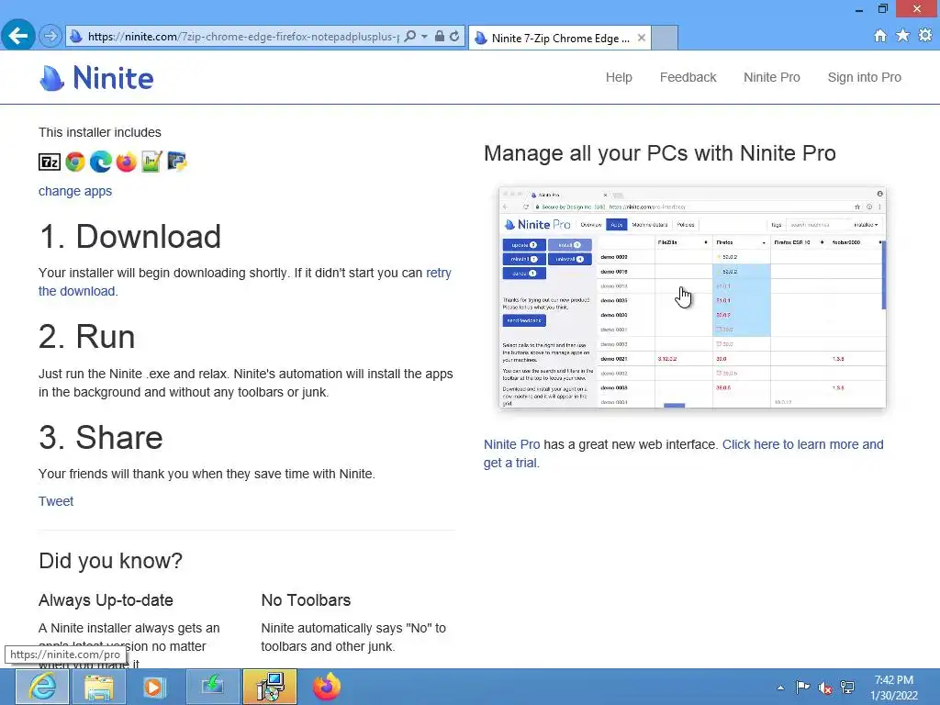
Task: Click Manage all your PCs heading
Action: click(659, 153)
